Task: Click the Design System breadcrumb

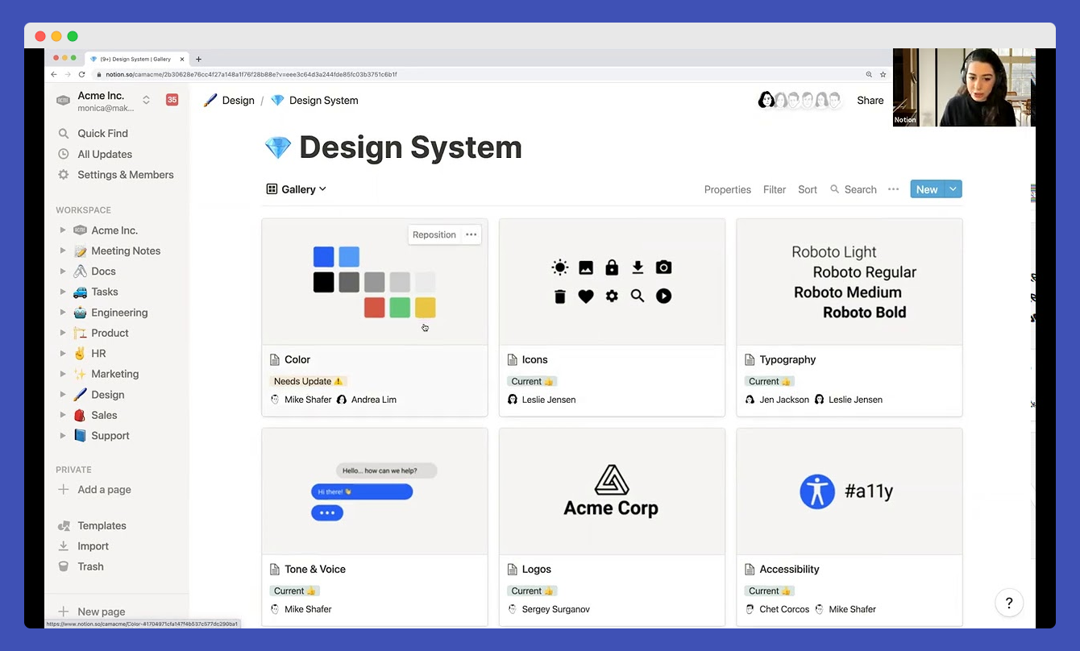Action: click(x=314, y=101)
